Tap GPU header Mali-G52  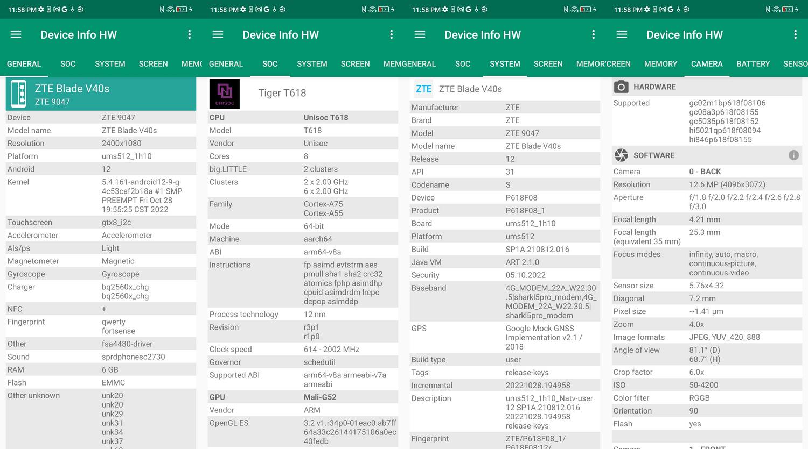[320, 397]
